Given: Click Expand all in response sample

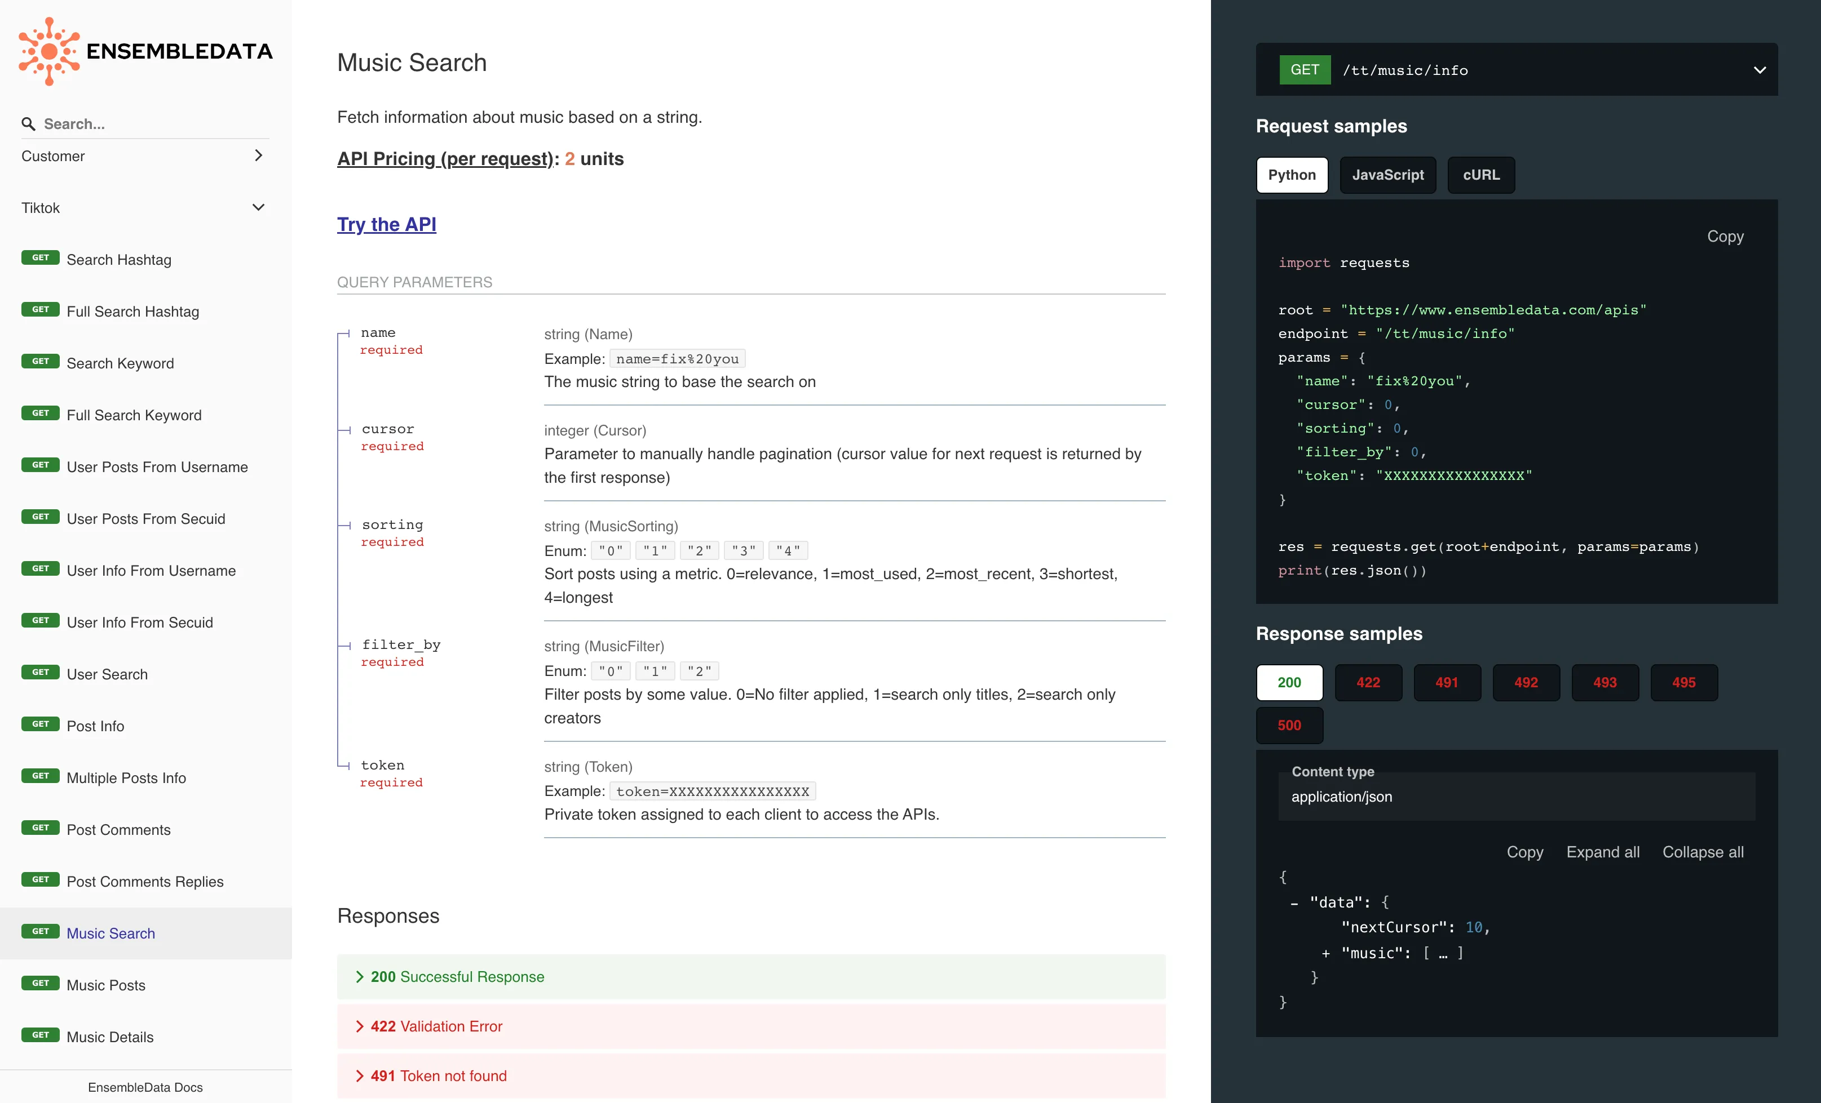Looking at the screenshot, I should (1602, 852).
